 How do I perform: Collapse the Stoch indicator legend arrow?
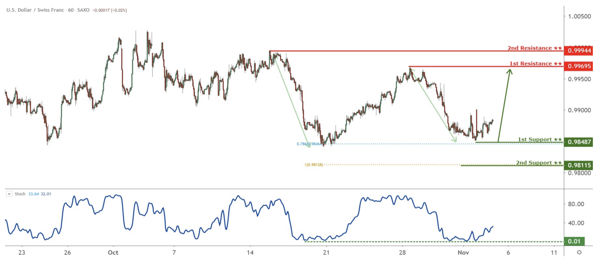pos(9,194)
